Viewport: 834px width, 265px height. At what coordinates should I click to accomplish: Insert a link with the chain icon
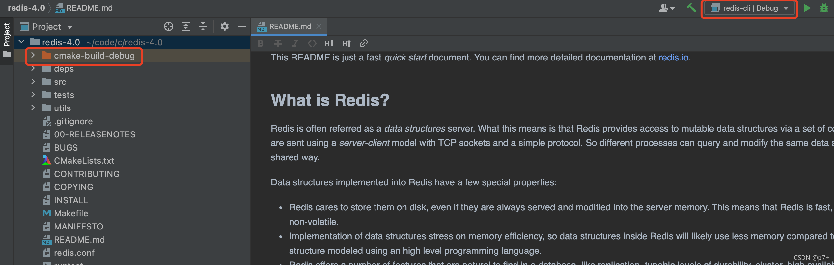364,43
